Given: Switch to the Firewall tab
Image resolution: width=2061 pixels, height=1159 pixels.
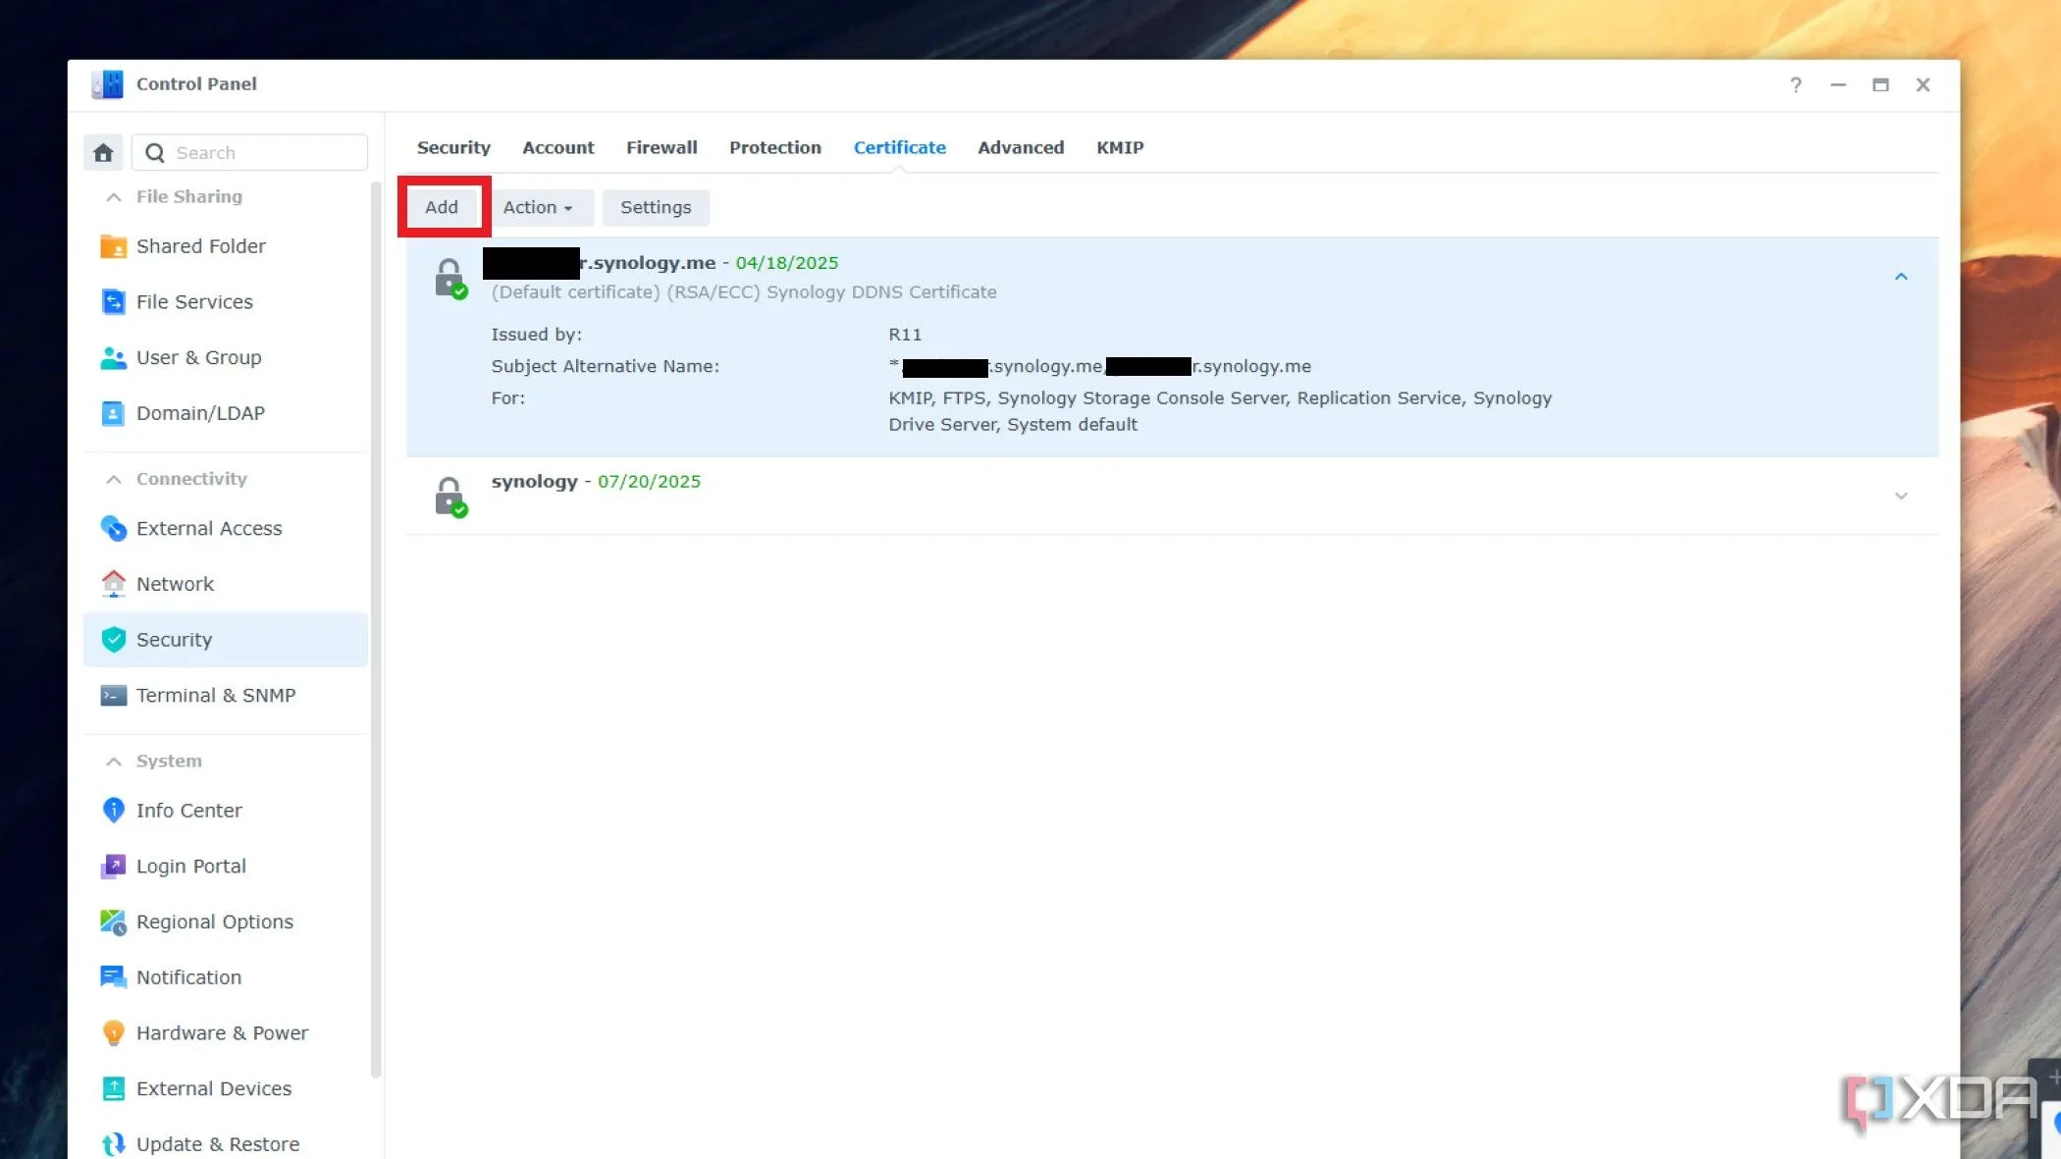Looking at the screenshot, I should tap(661, 147).
